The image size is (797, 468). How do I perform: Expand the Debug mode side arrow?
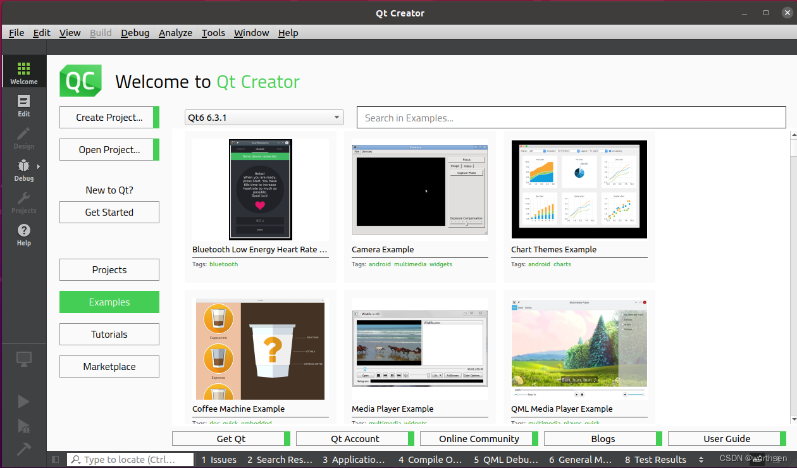point(39,167)
